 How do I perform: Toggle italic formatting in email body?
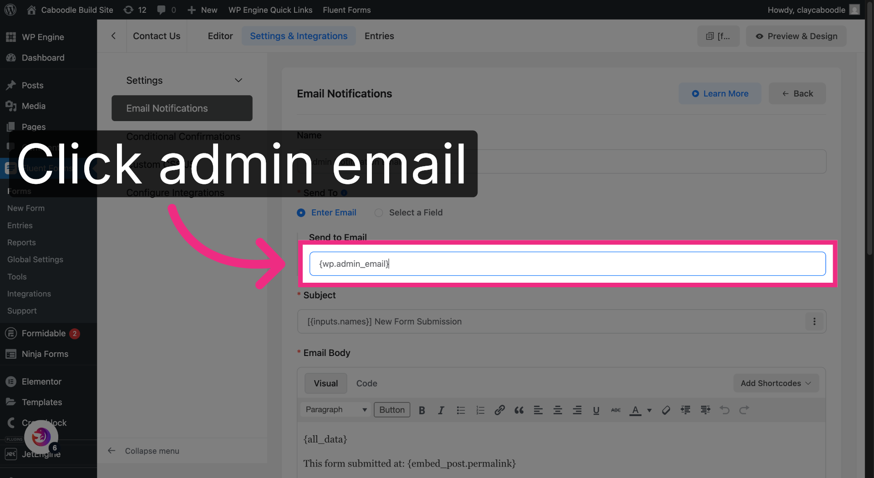(x=441, y=410)
